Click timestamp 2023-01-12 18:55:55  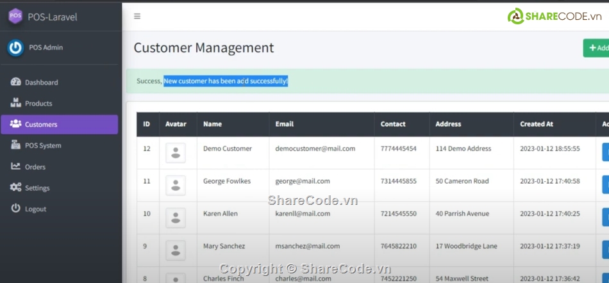click(550, 149)
